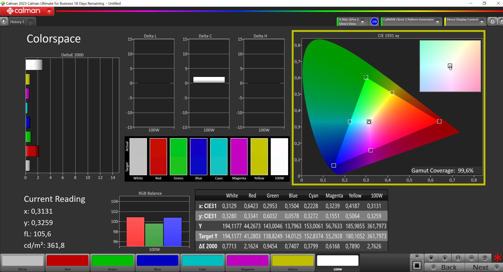Click the stop measurement icon

431,258
